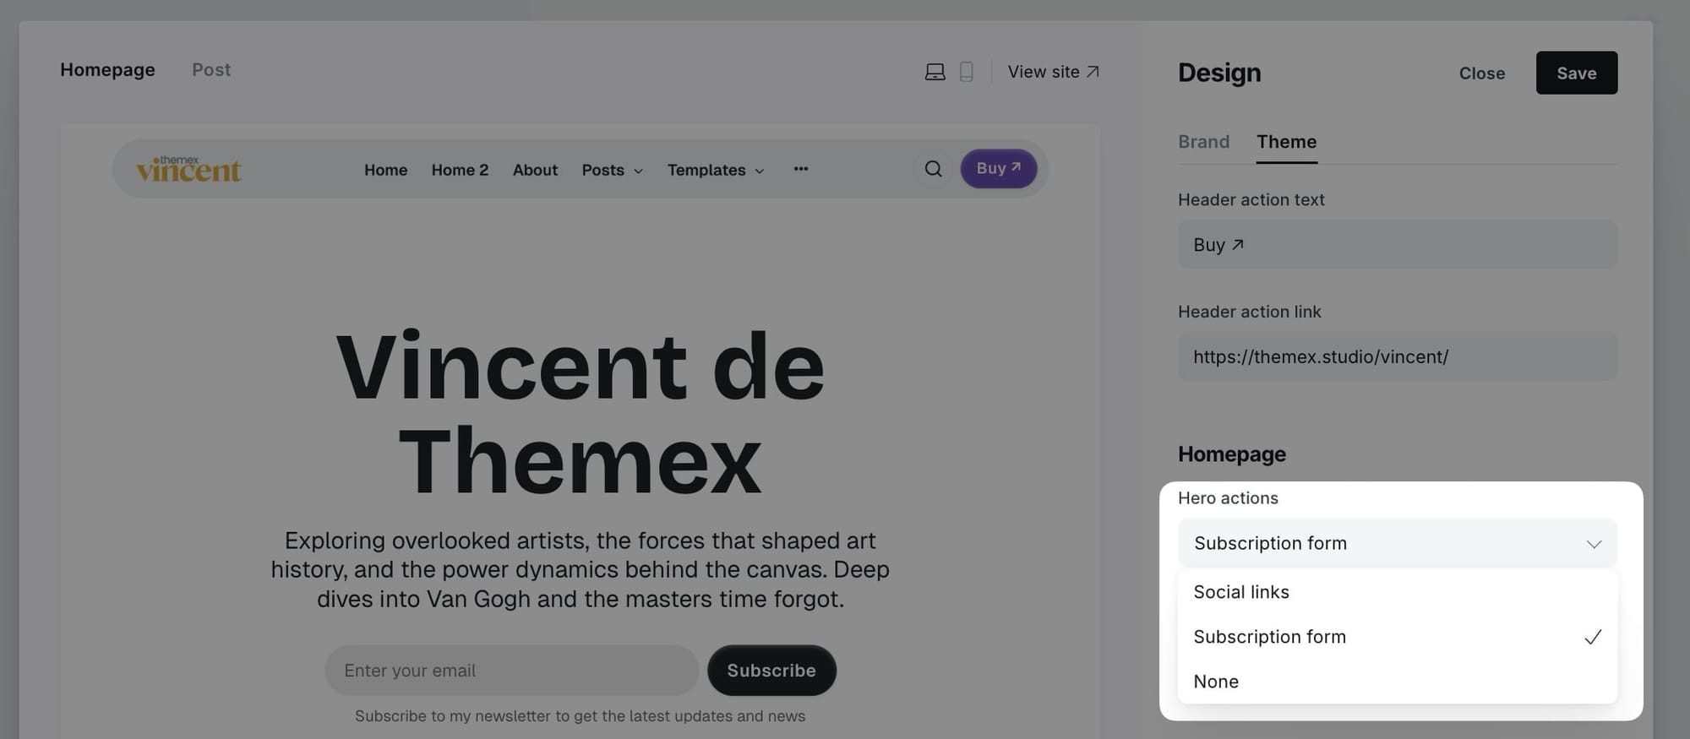Screen dimensions: 1690x739
Task: Expand the Posts navigation dropdown
Action: tap(612, 170)
